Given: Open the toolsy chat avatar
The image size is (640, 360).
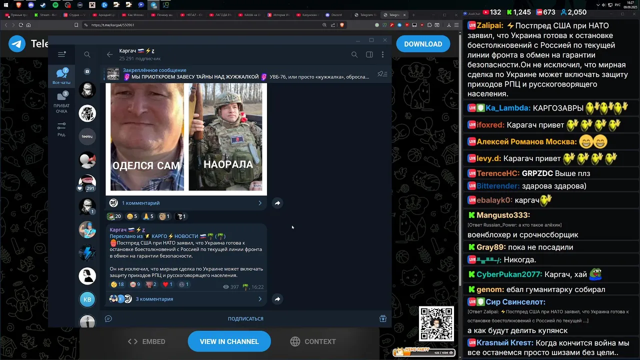Looking at the screenshot, I should point(87,136).
